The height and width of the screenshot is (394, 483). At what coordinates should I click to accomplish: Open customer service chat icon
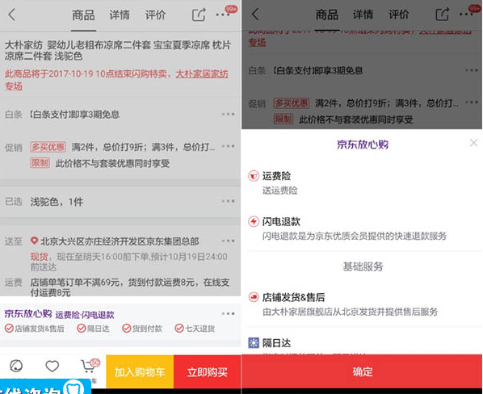(16, 366)
